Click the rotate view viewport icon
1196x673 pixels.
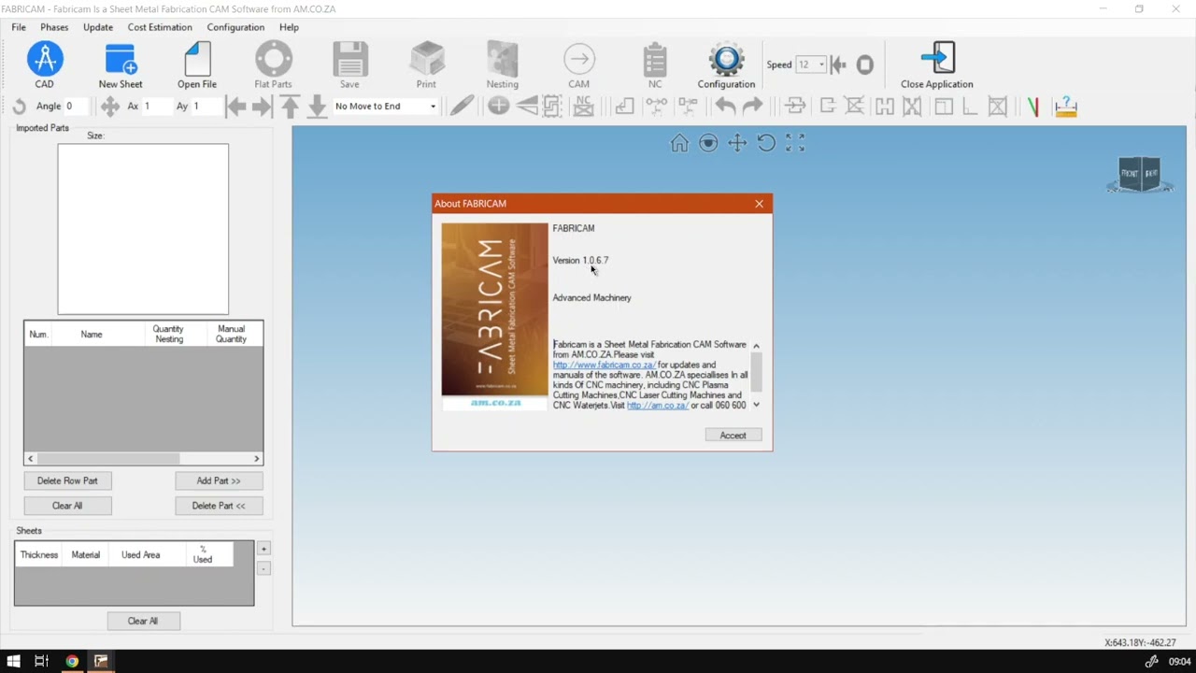(766, 143)
